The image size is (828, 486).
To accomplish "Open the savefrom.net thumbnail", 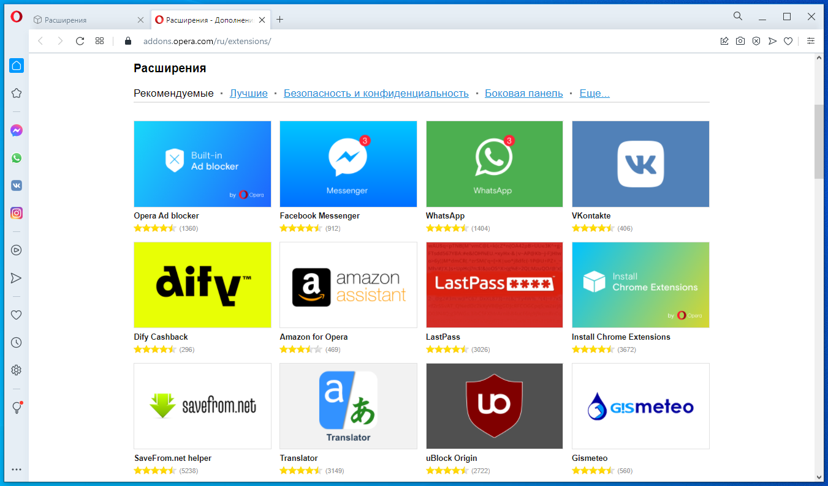I will pos(202,406).
